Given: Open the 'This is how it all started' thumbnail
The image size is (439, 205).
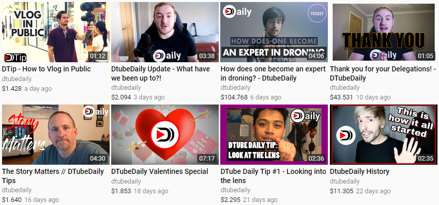Looking at the screenshot, I should click(384, 135).
